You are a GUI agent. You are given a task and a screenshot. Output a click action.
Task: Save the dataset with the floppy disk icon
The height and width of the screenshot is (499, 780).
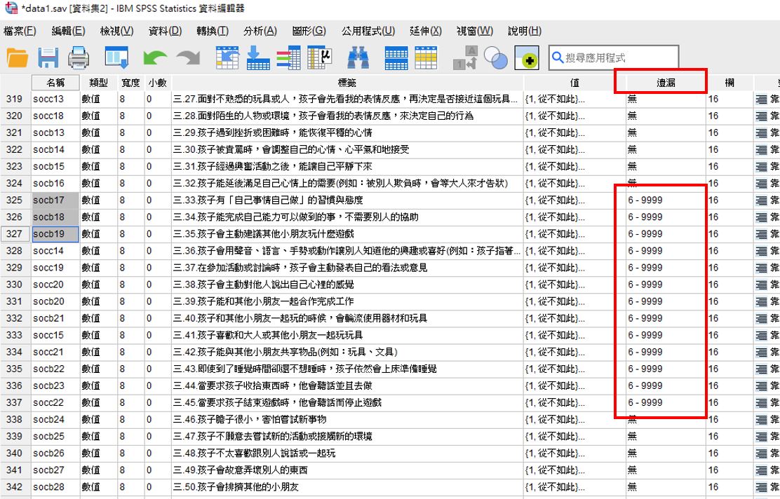pyautogui.click(x=48, y=58)
